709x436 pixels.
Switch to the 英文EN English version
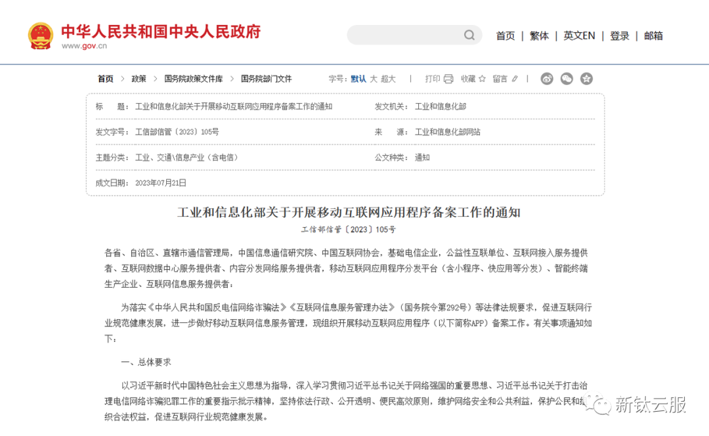tap(579, 35)
